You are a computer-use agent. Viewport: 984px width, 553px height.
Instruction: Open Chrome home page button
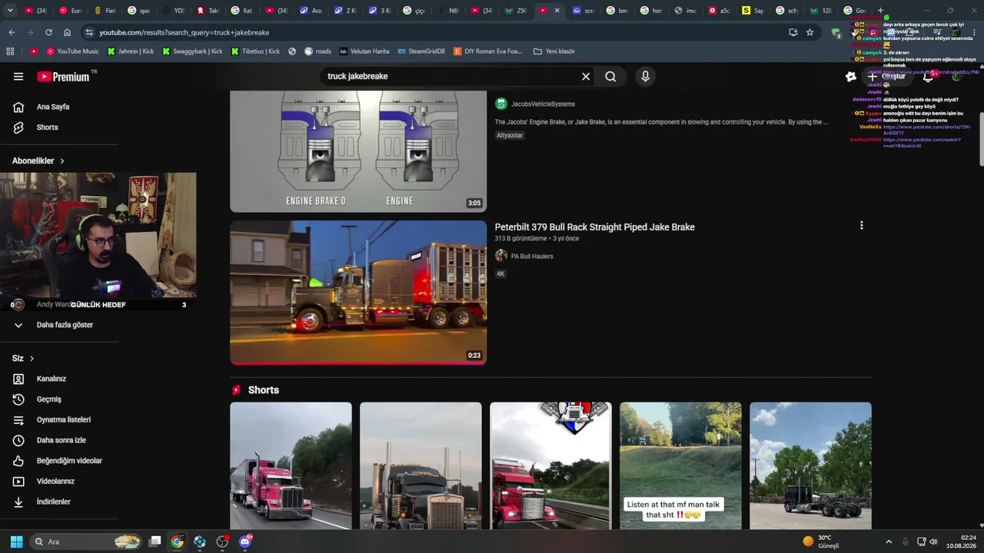coord(68,32)
